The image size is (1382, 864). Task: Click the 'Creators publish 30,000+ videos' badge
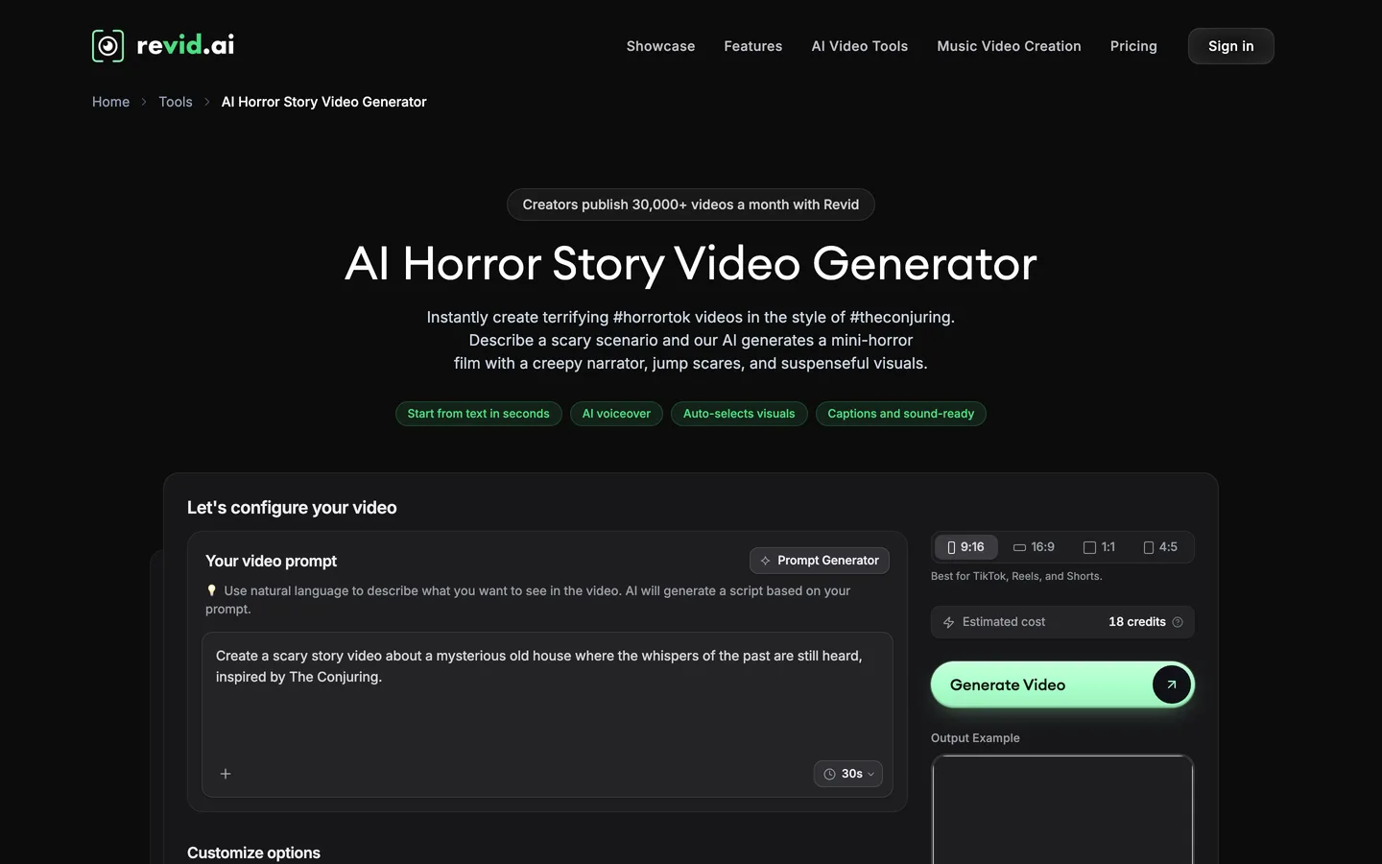pyautogui.click(x=691, y=204)
